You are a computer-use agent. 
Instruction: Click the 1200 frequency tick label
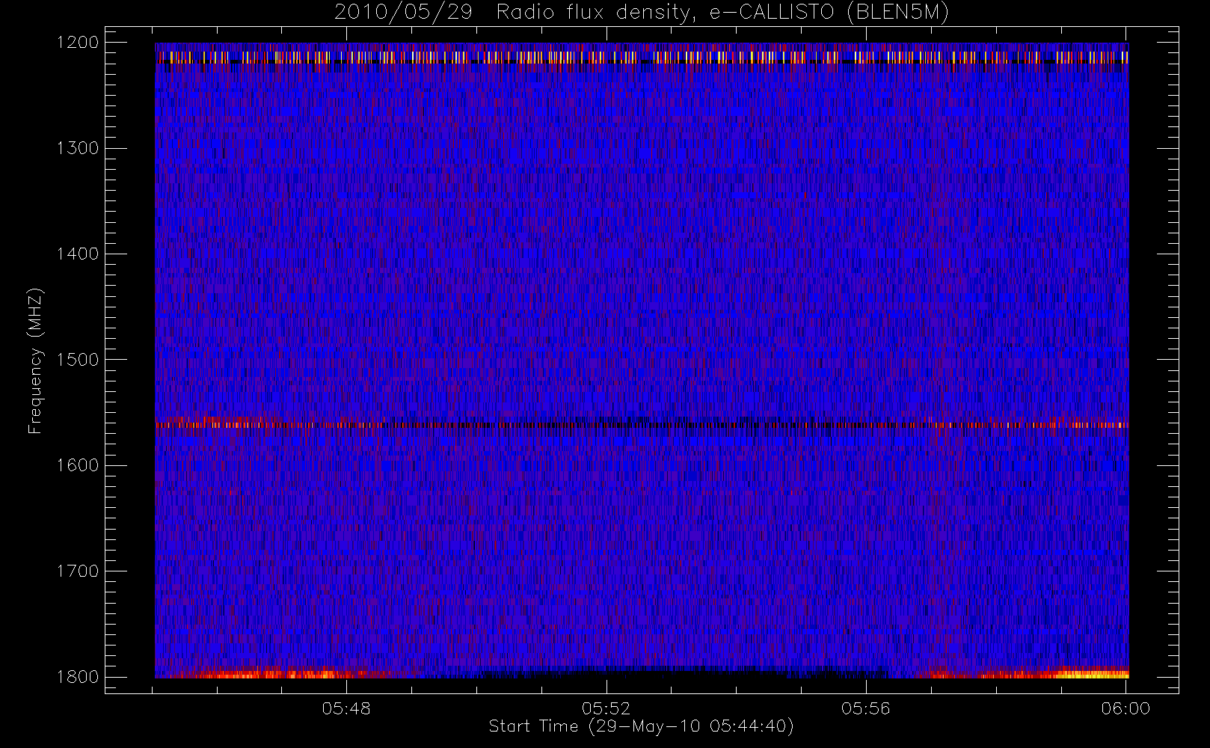[x=78, y=43]
